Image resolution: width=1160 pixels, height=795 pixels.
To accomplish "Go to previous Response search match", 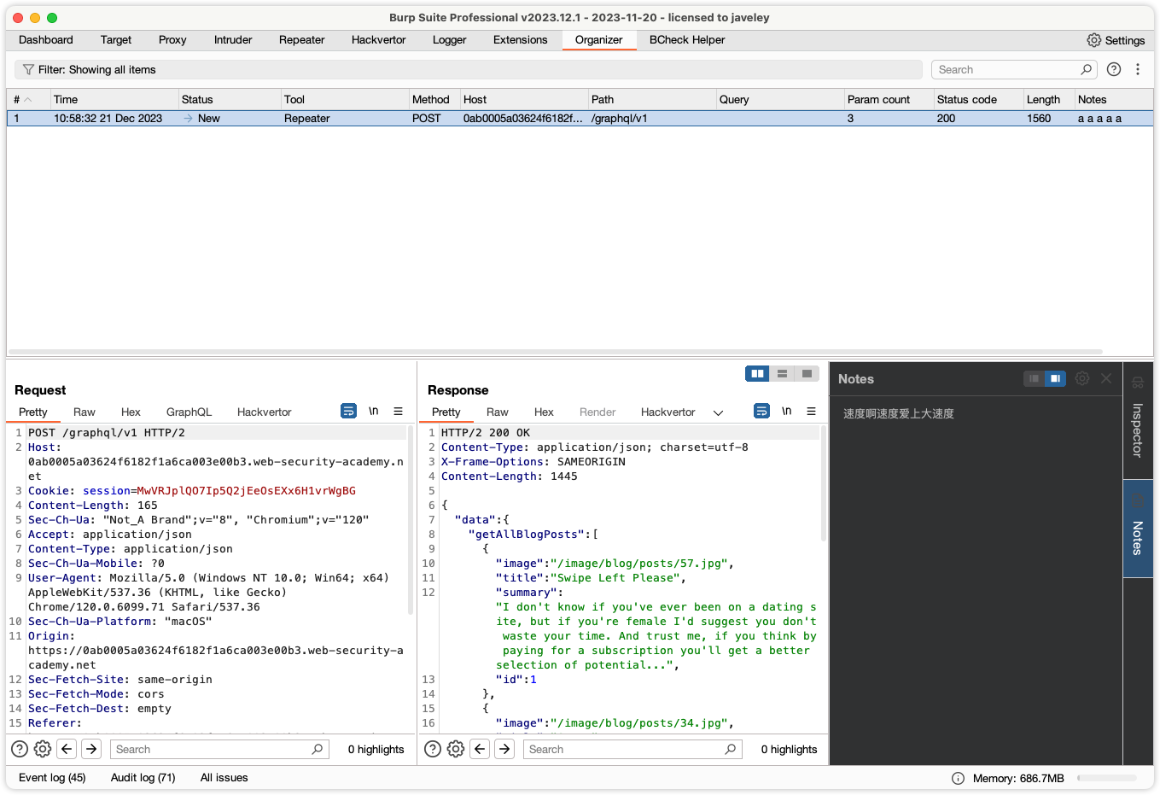I will tap(480, 749).
